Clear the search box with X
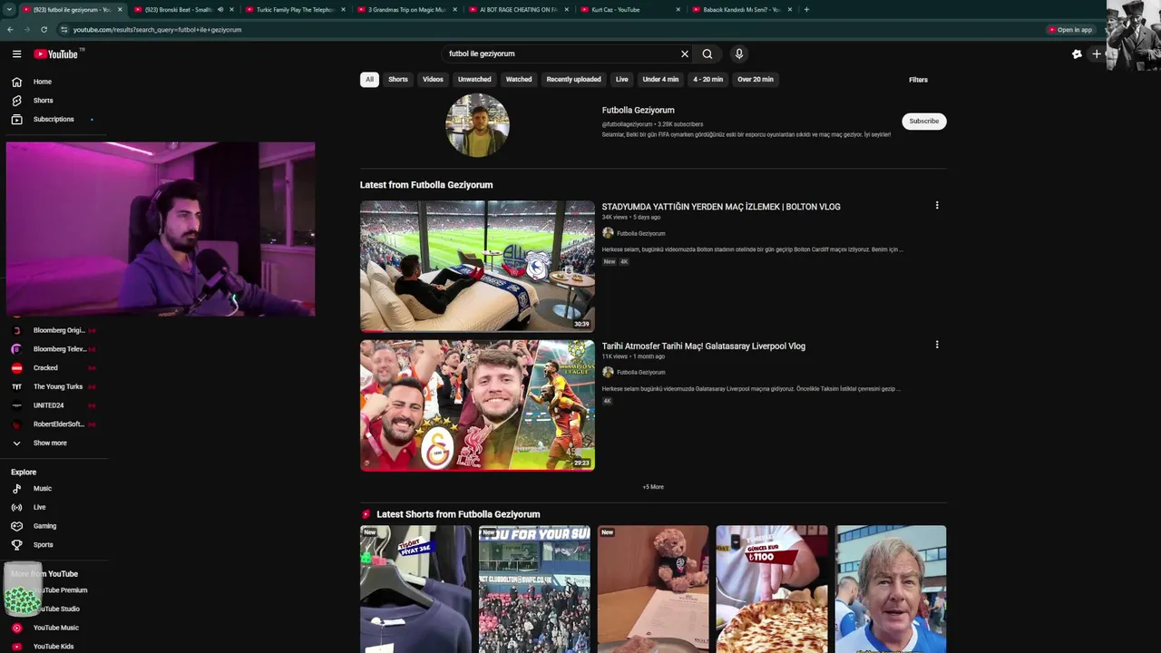The width and height of the screenshot is (1161, 653). coord(685,54)
